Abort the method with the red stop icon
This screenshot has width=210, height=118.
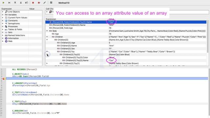(x=33, y=3)
